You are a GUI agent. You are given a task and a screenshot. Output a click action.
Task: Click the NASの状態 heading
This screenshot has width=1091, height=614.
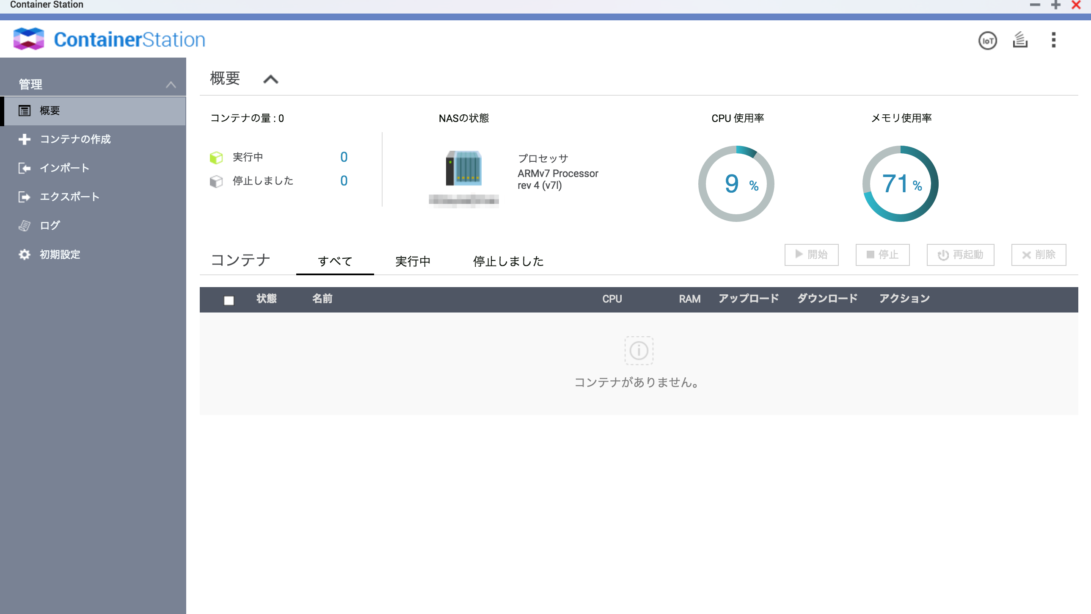tap(464, 118)
